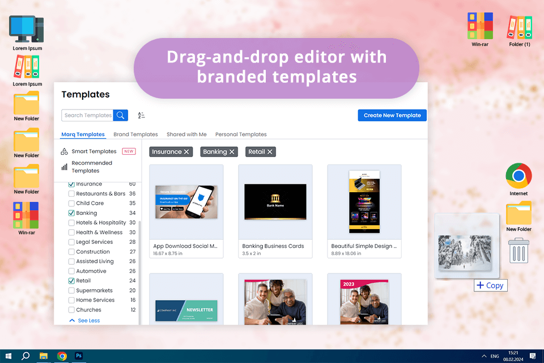Screen dimensions: 544x363
Task: Show hidden system tray icons
Action: pyautogui.click(x=484, y=356)
